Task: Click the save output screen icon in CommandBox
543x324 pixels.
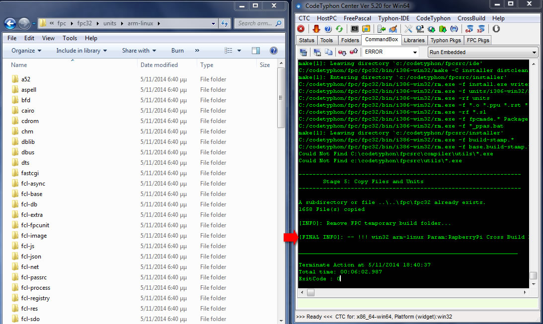Action: tap(317, 52)
